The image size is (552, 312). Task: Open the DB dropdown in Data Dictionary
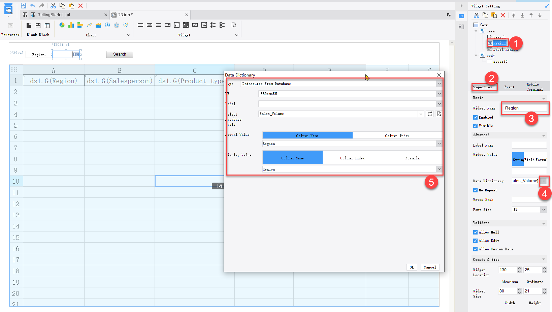point(440,94)
